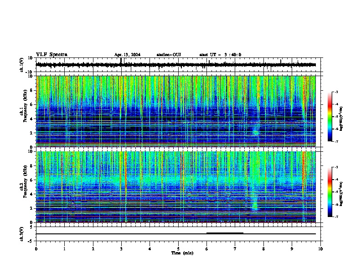Click the faint 2 kHz burst in ch.1 spectrogram

point(255,132)
